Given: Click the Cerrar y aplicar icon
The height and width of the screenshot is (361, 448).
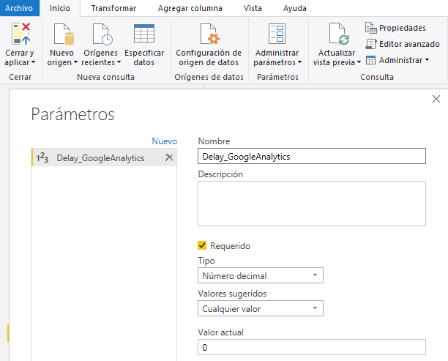Looking at the screenshot, I should (20, 34).
